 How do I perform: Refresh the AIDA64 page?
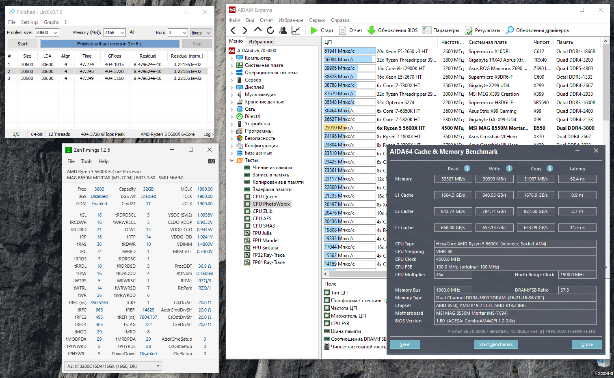tap(270, 30)
